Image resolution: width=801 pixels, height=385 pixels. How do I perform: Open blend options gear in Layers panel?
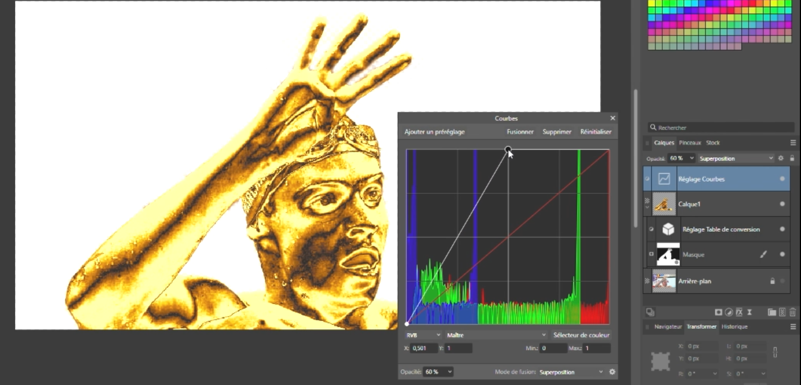pyautogui.click(x=781, y=159)
